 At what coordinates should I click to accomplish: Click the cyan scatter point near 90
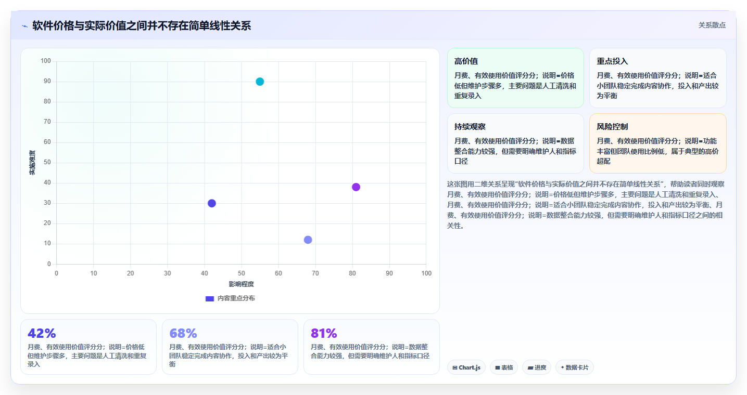click(x=260, y=82)
